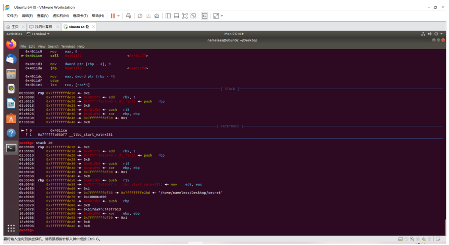The height and width of the screenshot is (245, 449).
Task: Expand the Ubuntu system menu arrow
Action: click(x=442, y=34)
